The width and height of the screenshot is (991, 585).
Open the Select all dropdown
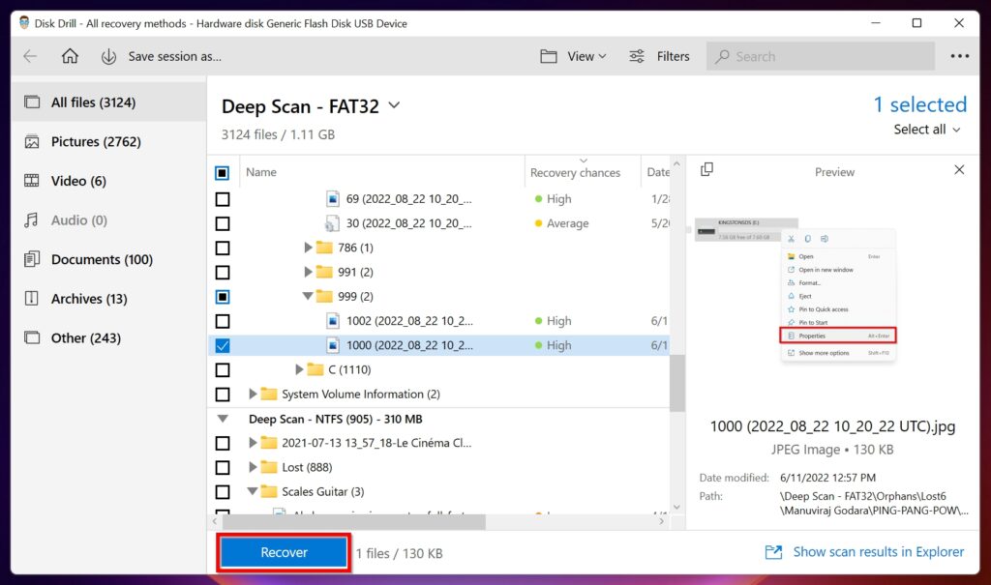point(926,129)
